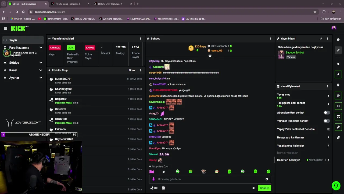Click the browser address bar
Viewport: 344px width, 194px height.
click(x=172, y=12)
